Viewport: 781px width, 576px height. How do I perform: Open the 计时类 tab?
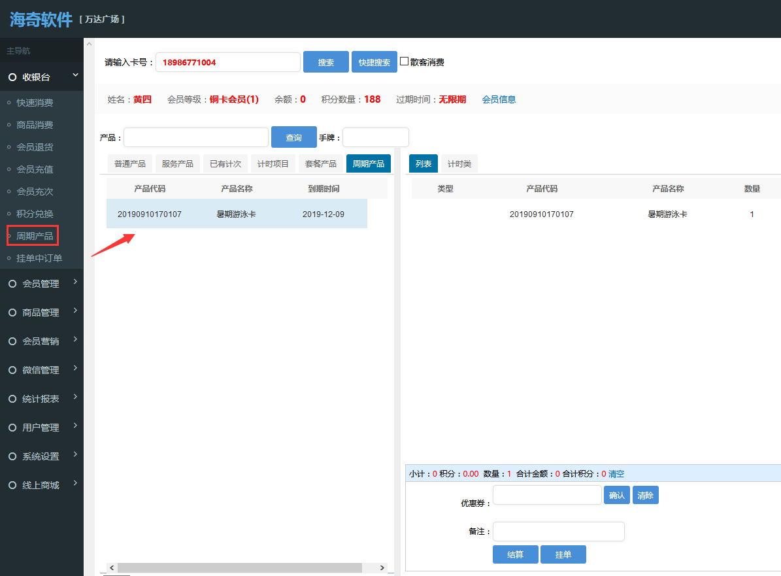459,164
